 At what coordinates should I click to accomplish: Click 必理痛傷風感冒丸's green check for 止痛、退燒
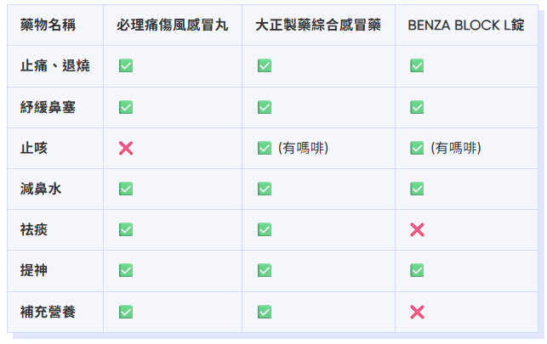(126, 66)
